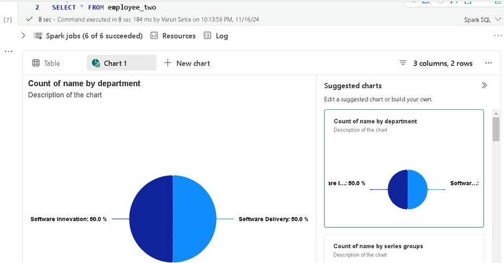Click the main Description of the chart text
Screen dimensions: 504x263
click(x=65, y=95)
